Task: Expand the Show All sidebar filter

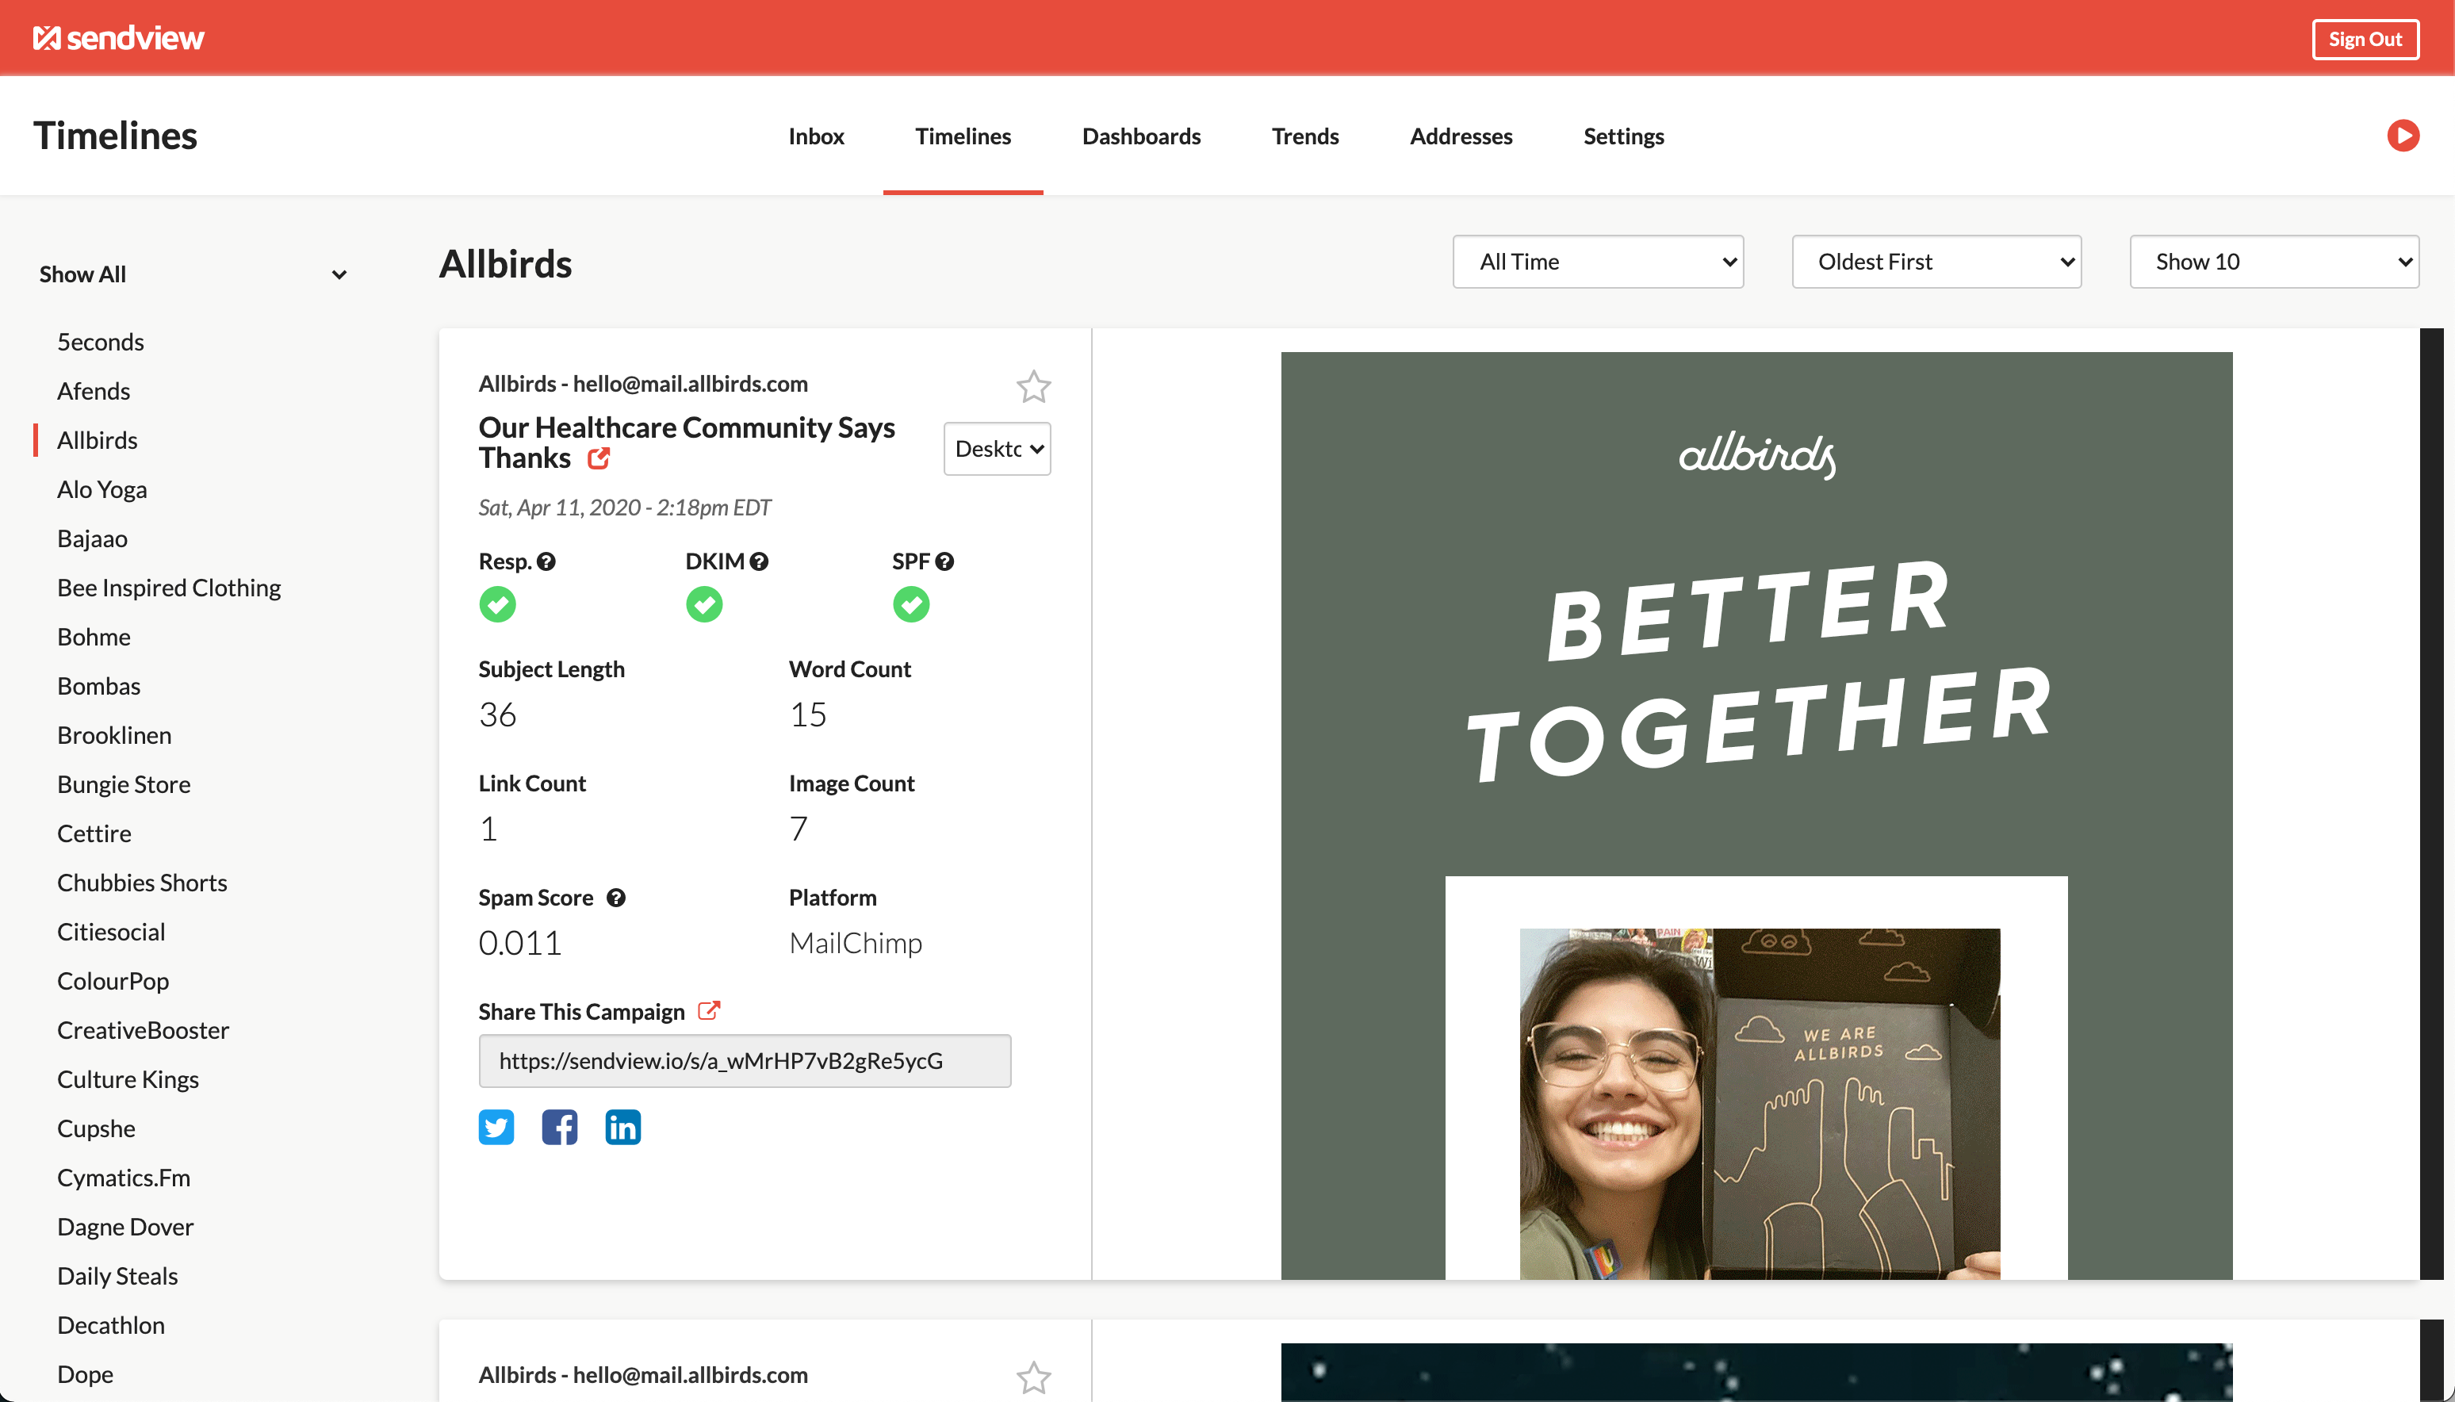Action: (x=193, y=274)
